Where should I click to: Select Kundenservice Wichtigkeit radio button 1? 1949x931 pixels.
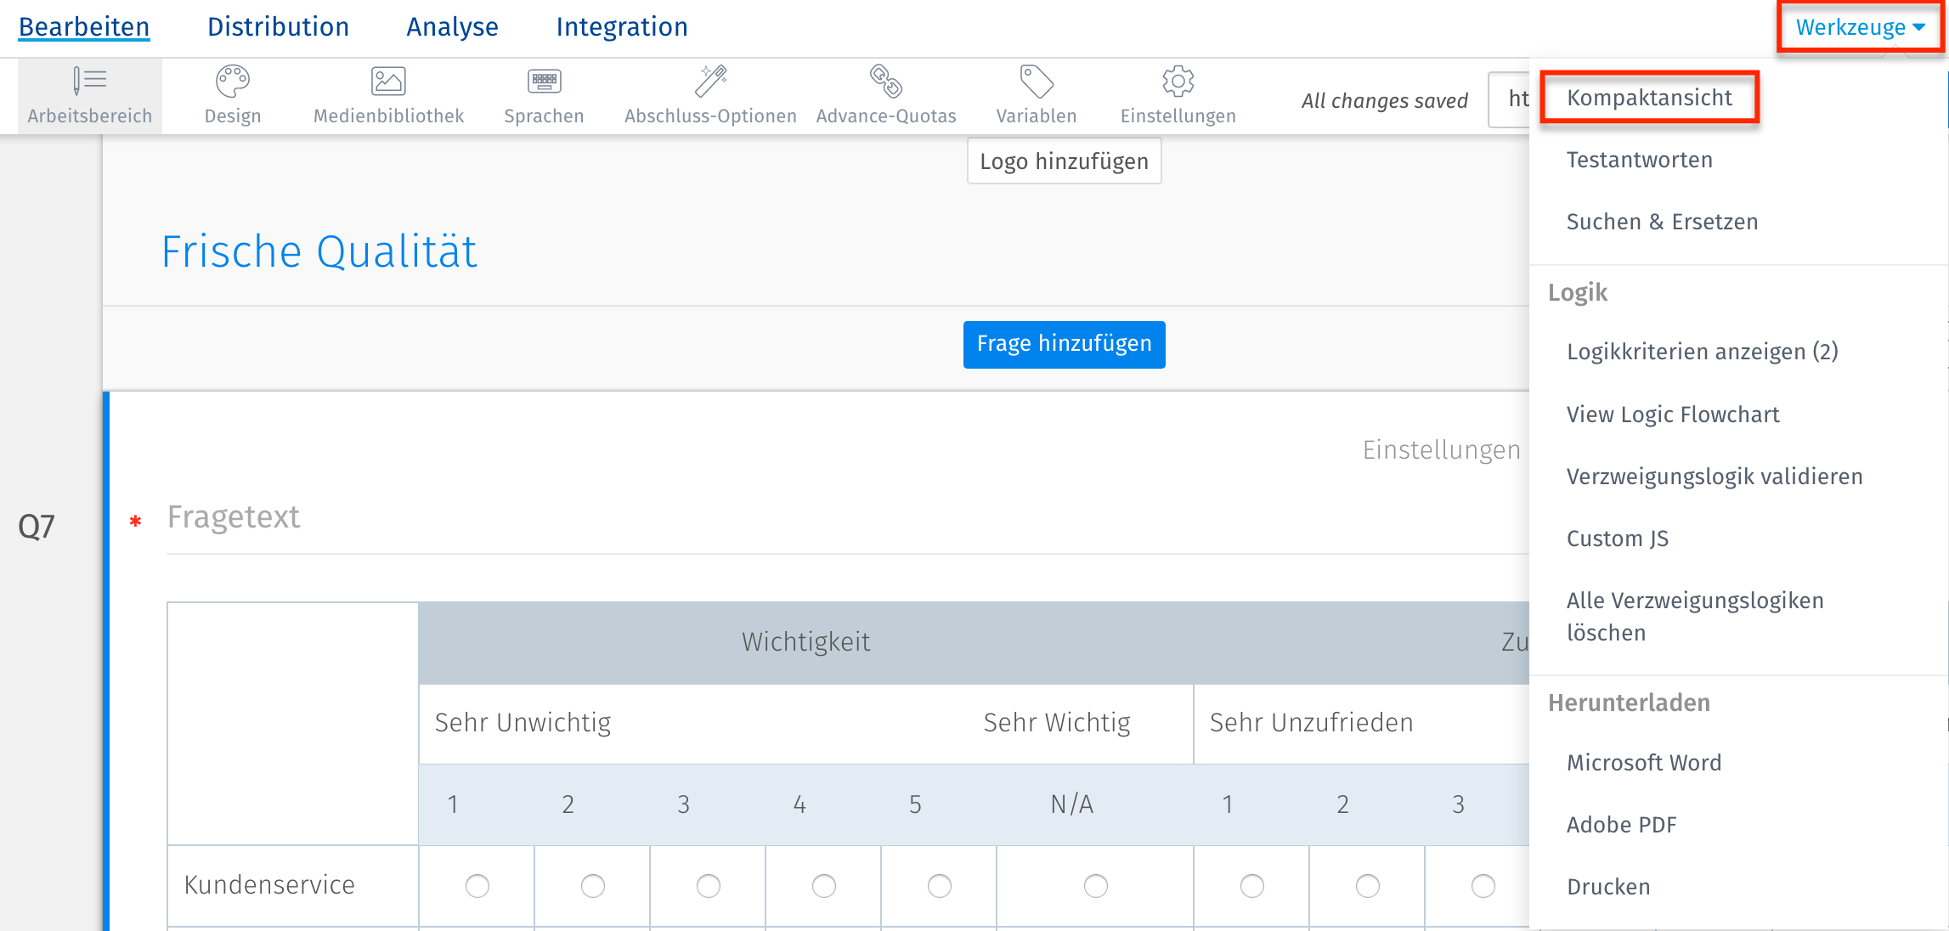[477, 886]
